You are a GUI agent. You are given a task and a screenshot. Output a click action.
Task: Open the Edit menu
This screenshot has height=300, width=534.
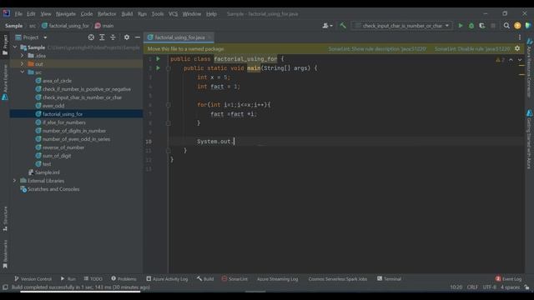tap(31, 14)
